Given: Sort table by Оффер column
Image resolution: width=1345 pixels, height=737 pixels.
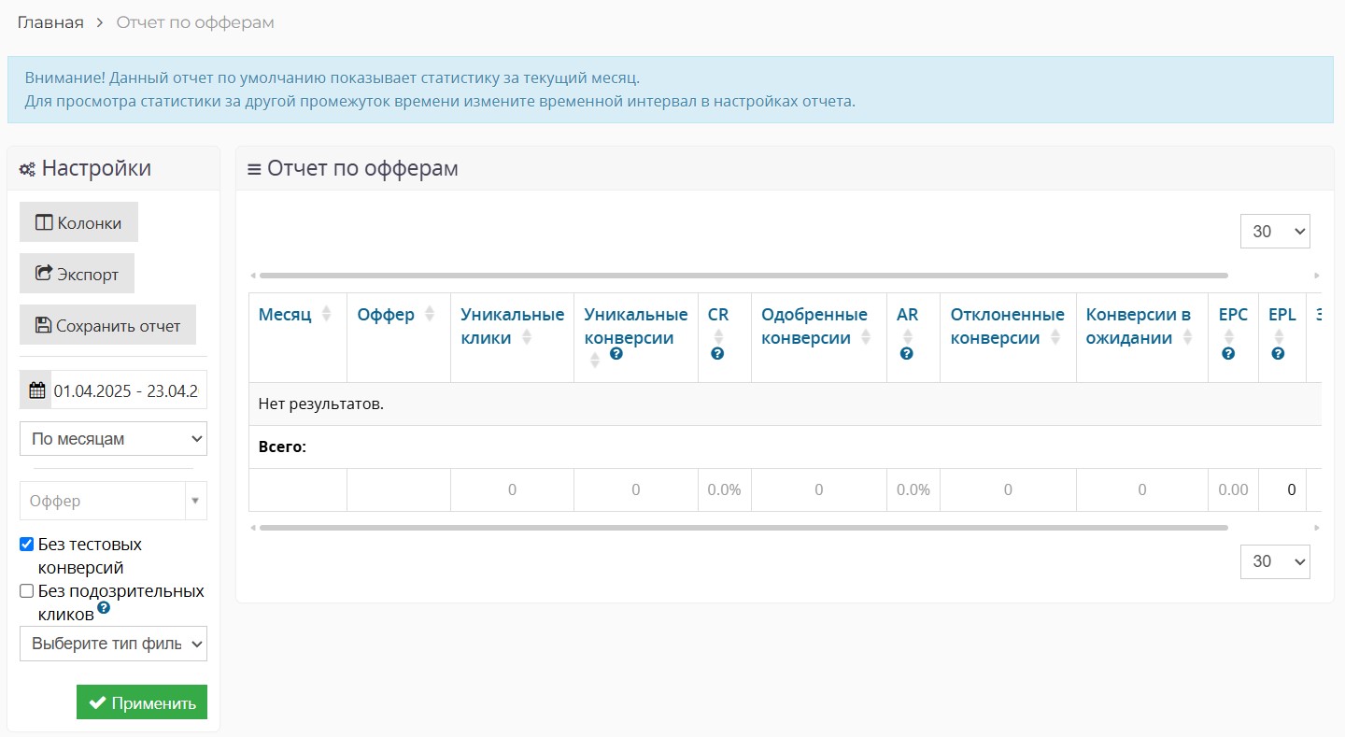Looking at the screenshot, I should [429, 314].
